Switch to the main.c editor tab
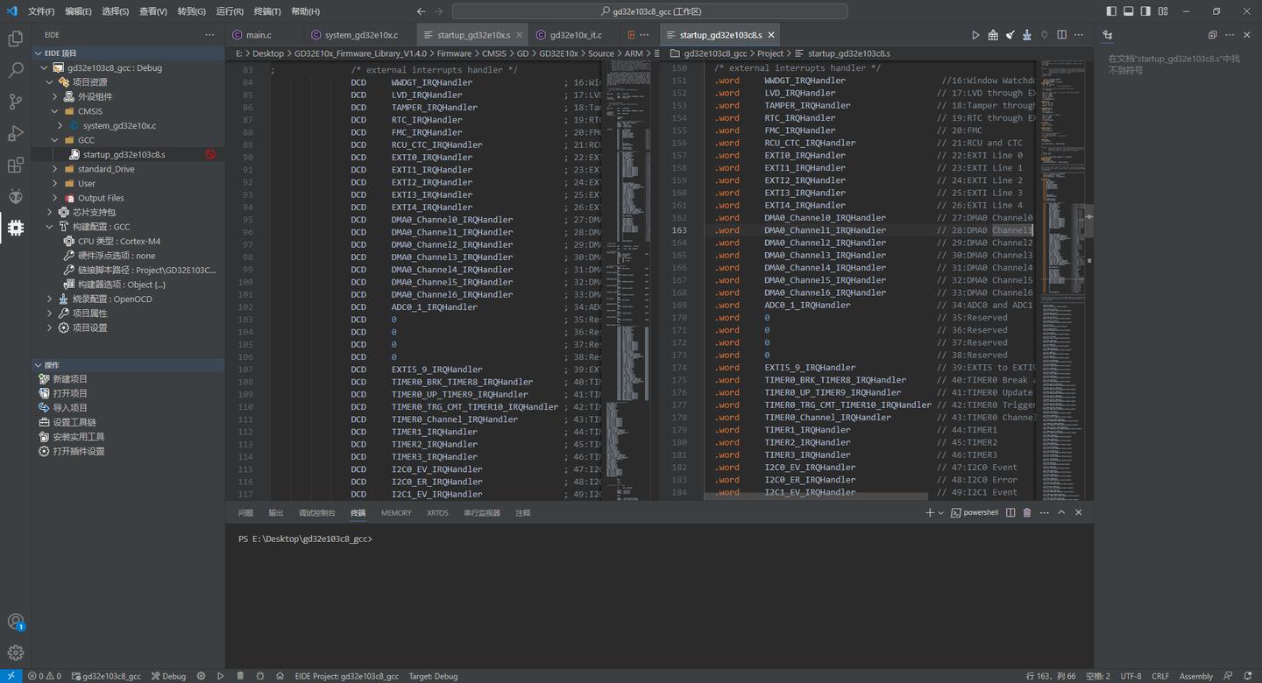 (x=260, y=34)
